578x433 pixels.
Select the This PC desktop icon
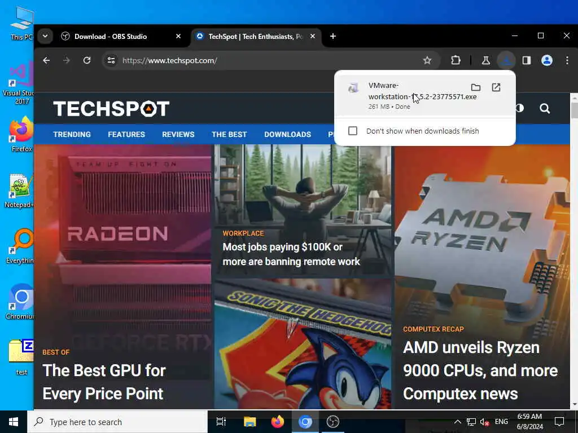(21, 23)
